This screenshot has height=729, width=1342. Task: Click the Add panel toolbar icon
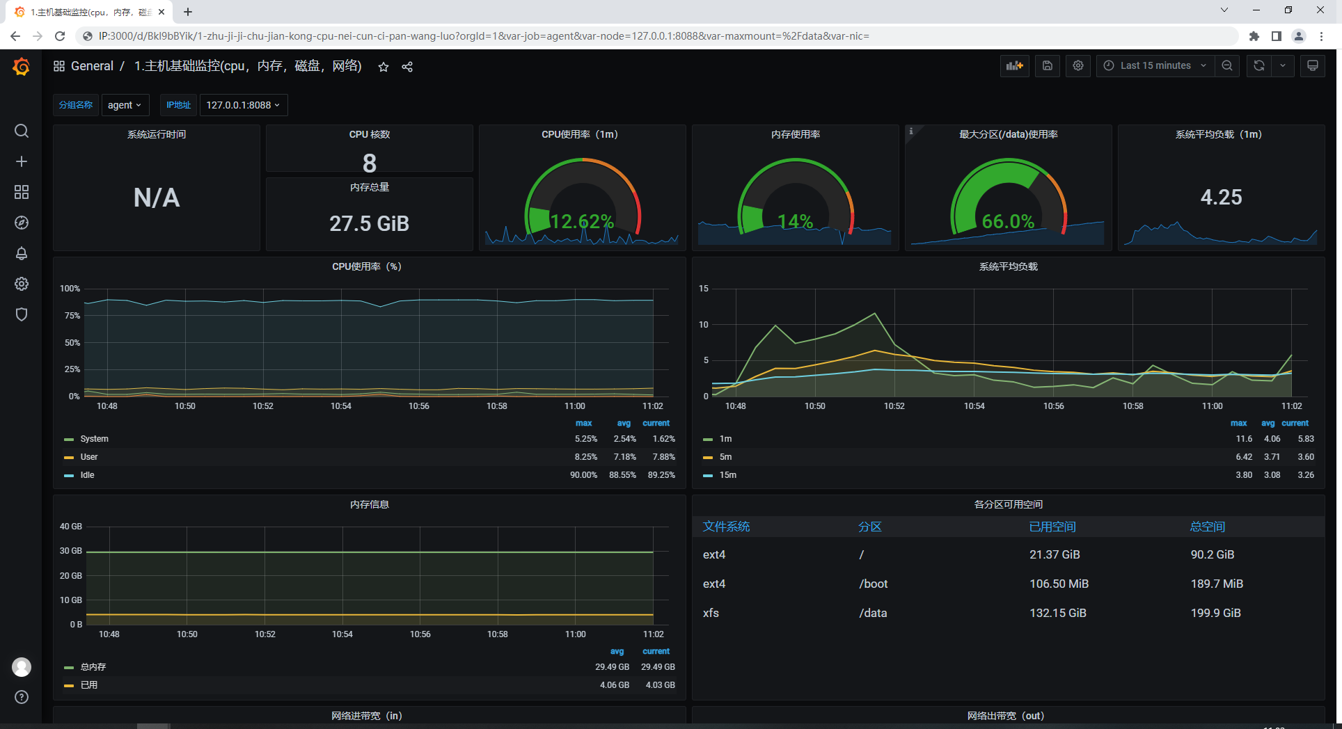[x=1014, y=65]
